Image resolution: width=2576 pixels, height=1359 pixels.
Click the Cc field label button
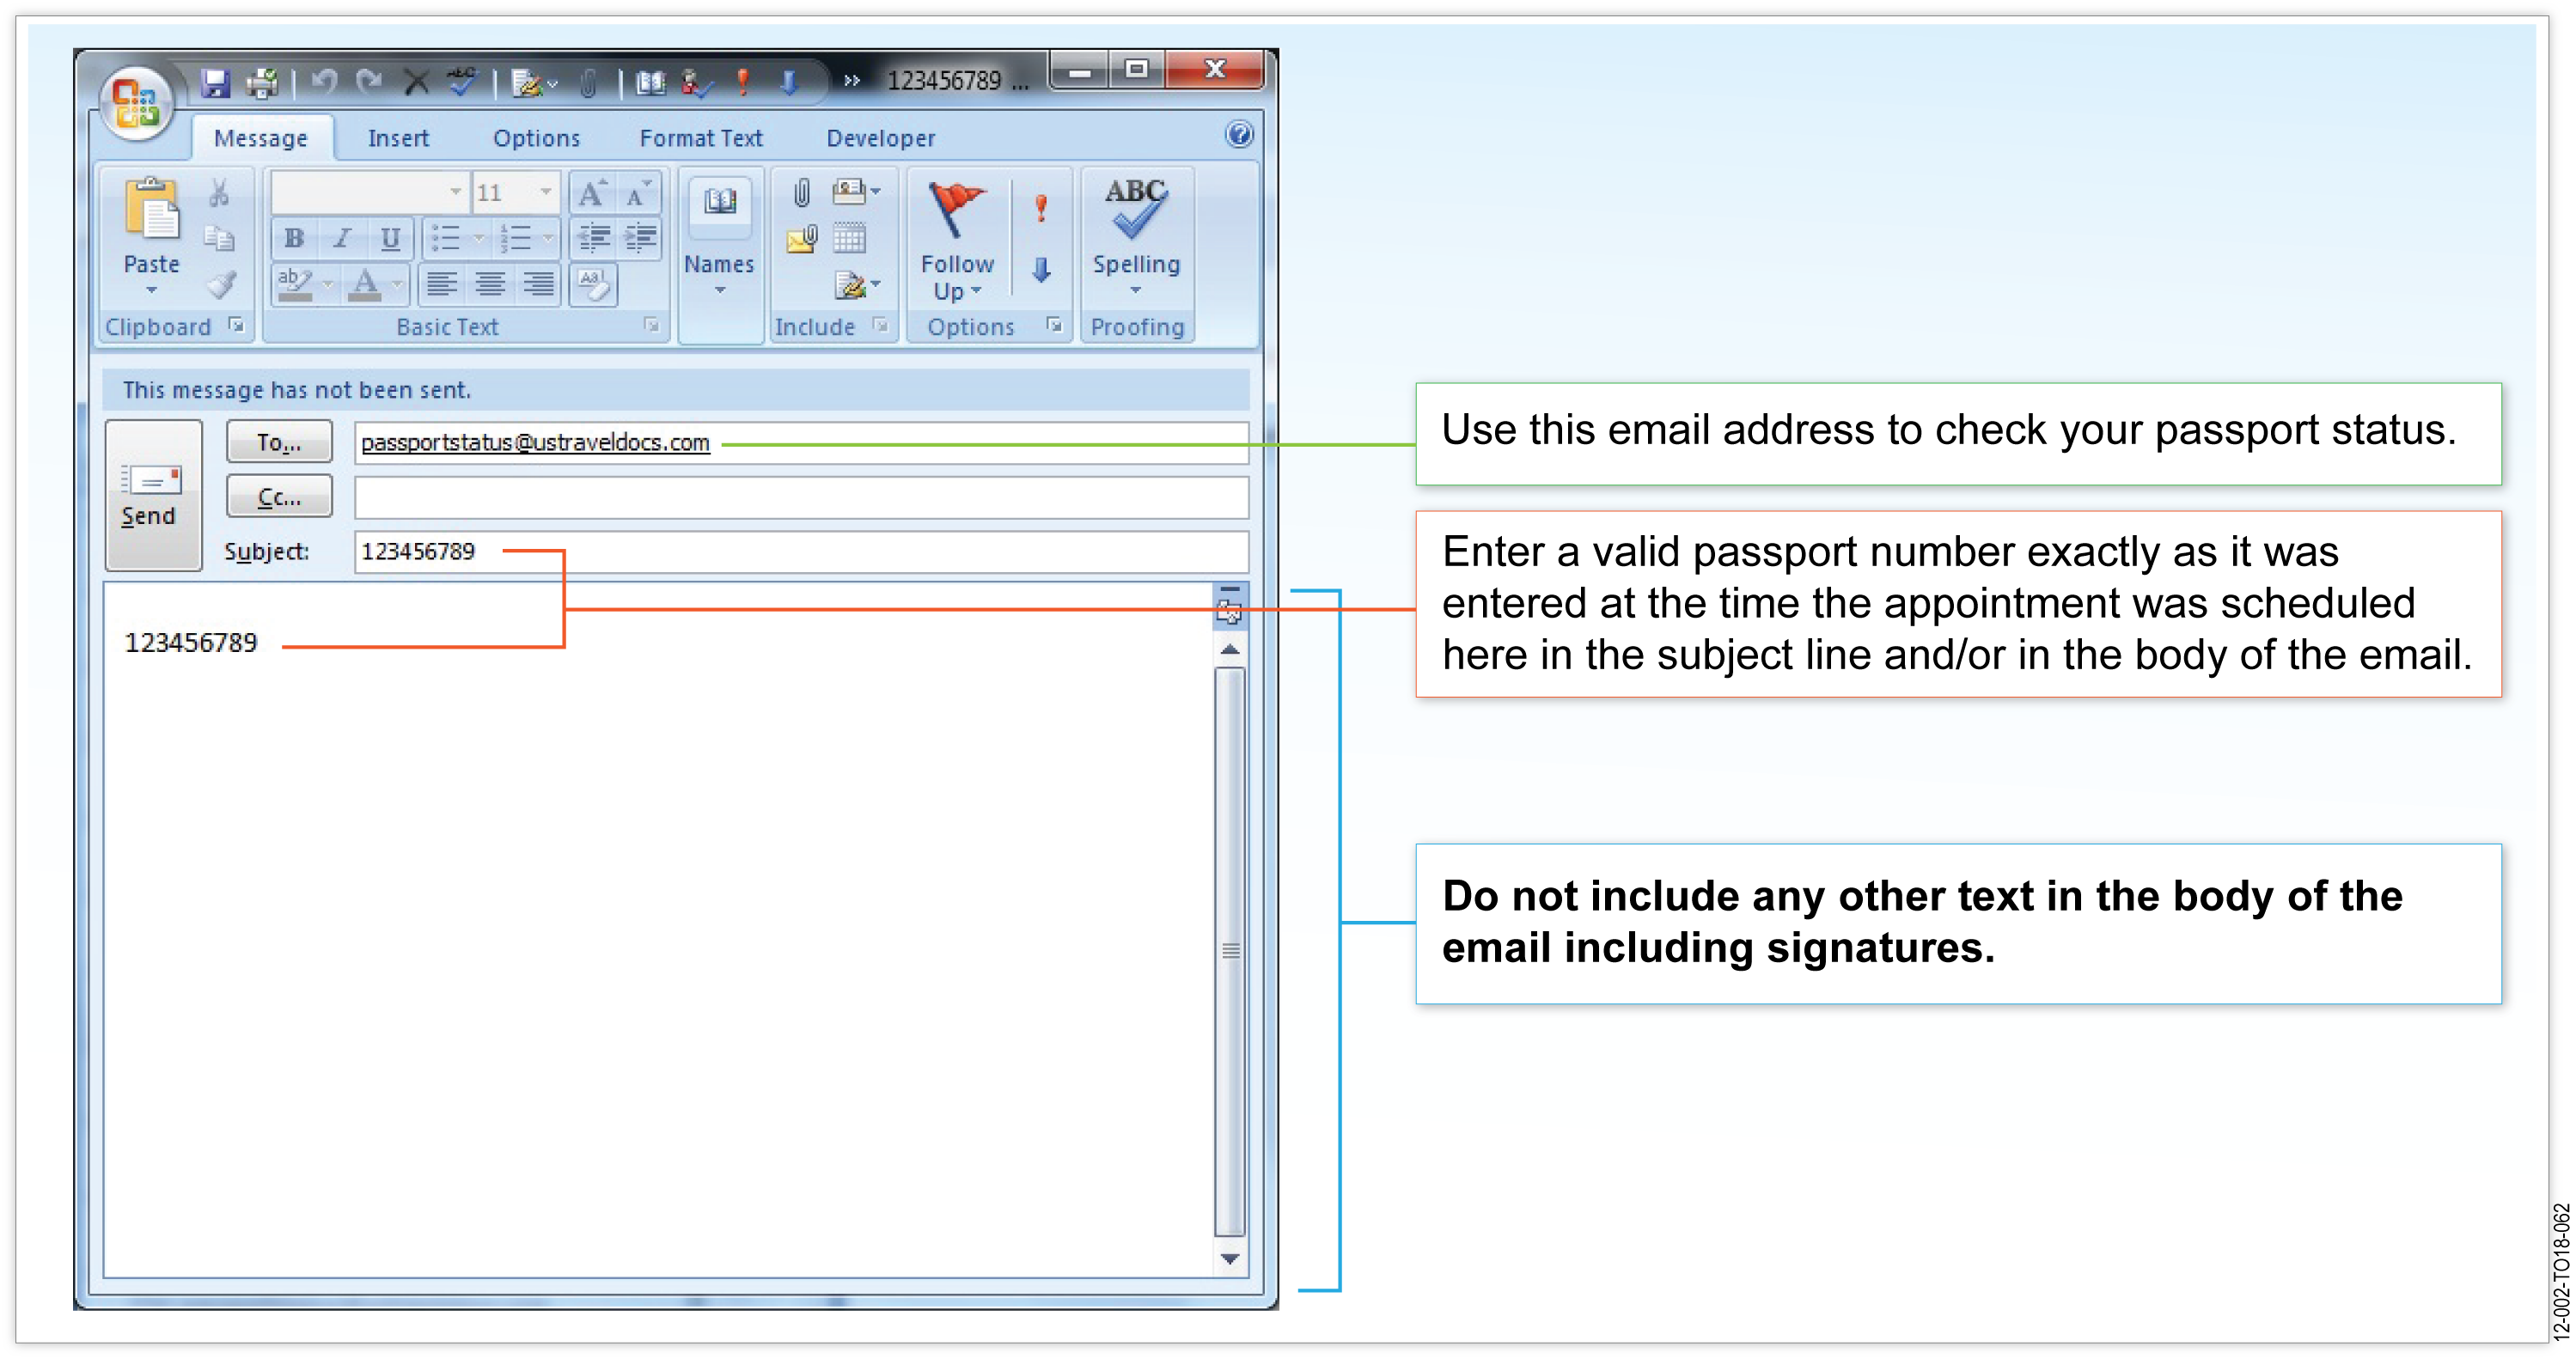276,497
